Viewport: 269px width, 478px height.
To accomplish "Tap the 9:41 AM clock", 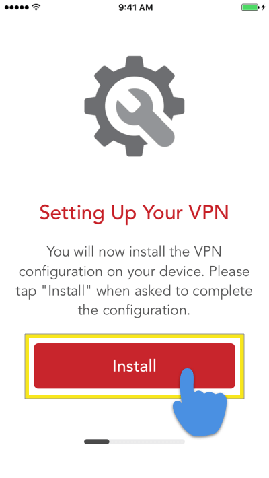I will (x=136, y=7).
